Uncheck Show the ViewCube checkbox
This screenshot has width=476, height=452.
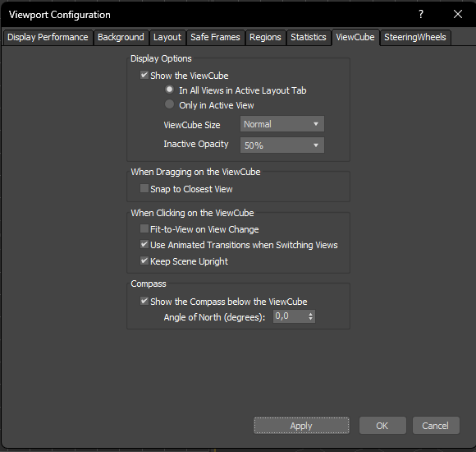144,75
